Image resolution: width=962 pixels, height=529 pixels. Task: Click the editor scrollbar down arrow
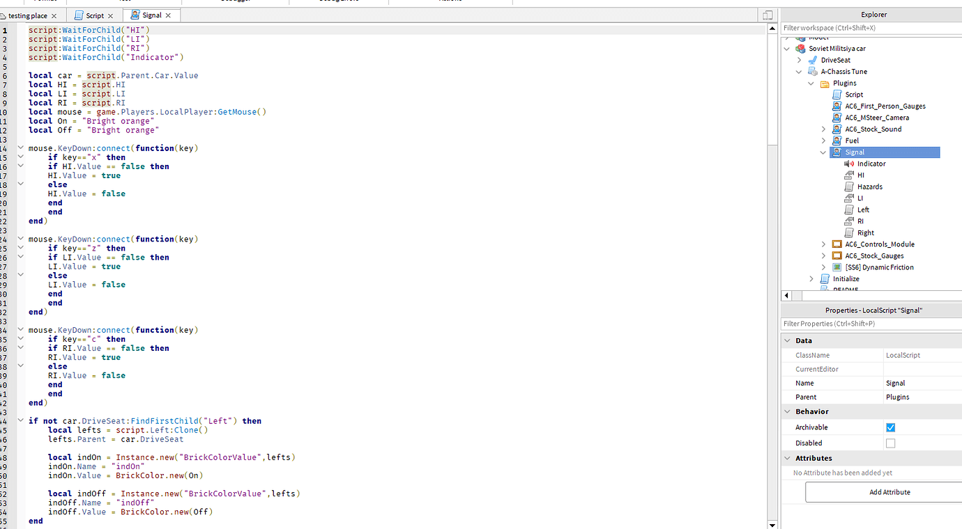pos(772,524)
